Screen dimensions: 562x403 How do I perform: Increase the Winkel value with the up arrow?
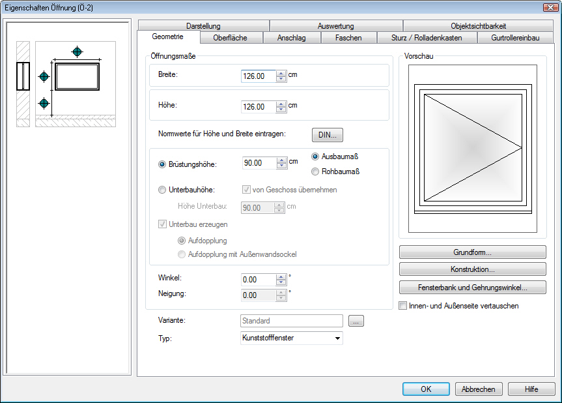pyautogui.click(x=281, y=276)
